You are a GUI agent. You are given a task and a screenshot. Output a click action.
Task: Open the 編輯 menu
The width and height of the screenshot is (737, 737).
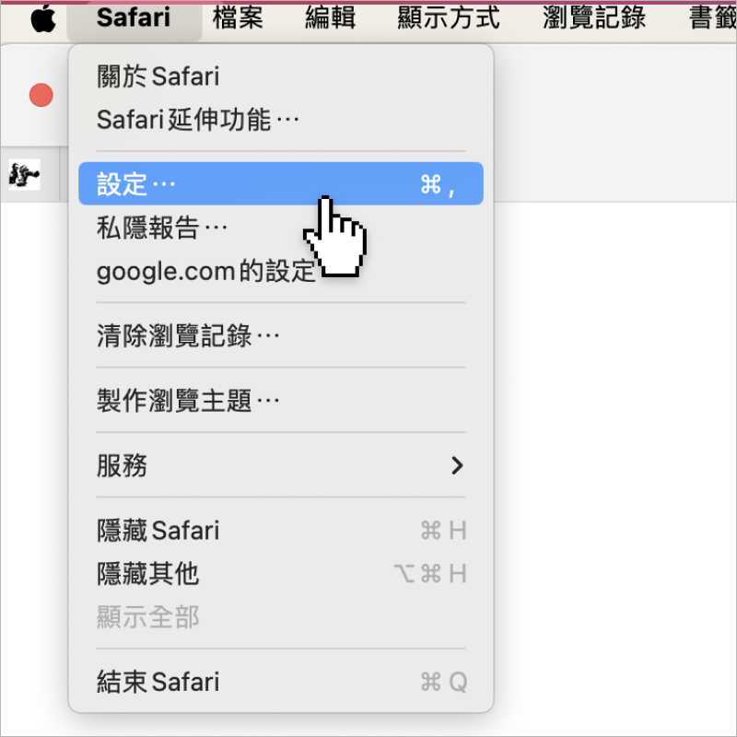(330, 18)
